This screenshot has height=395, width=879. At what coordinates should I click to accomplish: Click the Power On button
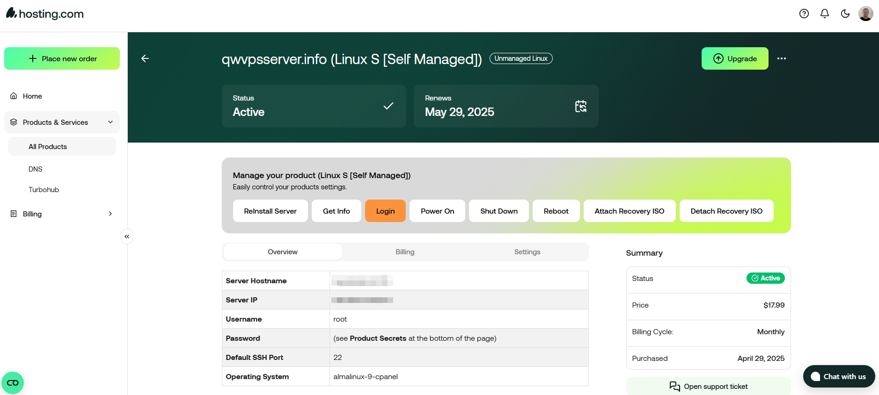pos(437,211)
